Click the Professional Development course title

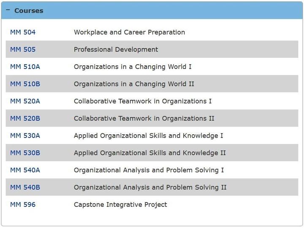(x=116, y=49)
